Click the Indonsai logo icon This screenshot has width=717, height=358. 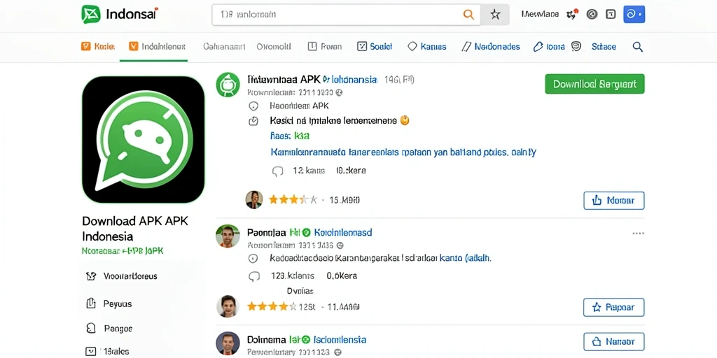[x=90, y=14]
